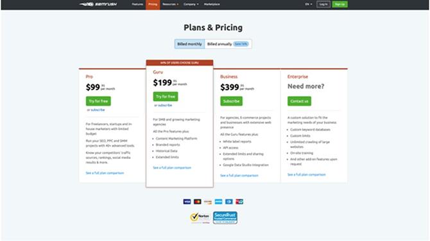Click the Visa card icon

[x=187, y=202]
